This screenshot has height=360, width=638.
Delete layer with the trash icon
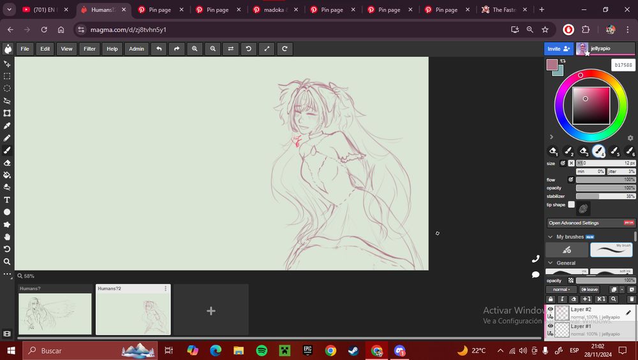coord(632,299)
